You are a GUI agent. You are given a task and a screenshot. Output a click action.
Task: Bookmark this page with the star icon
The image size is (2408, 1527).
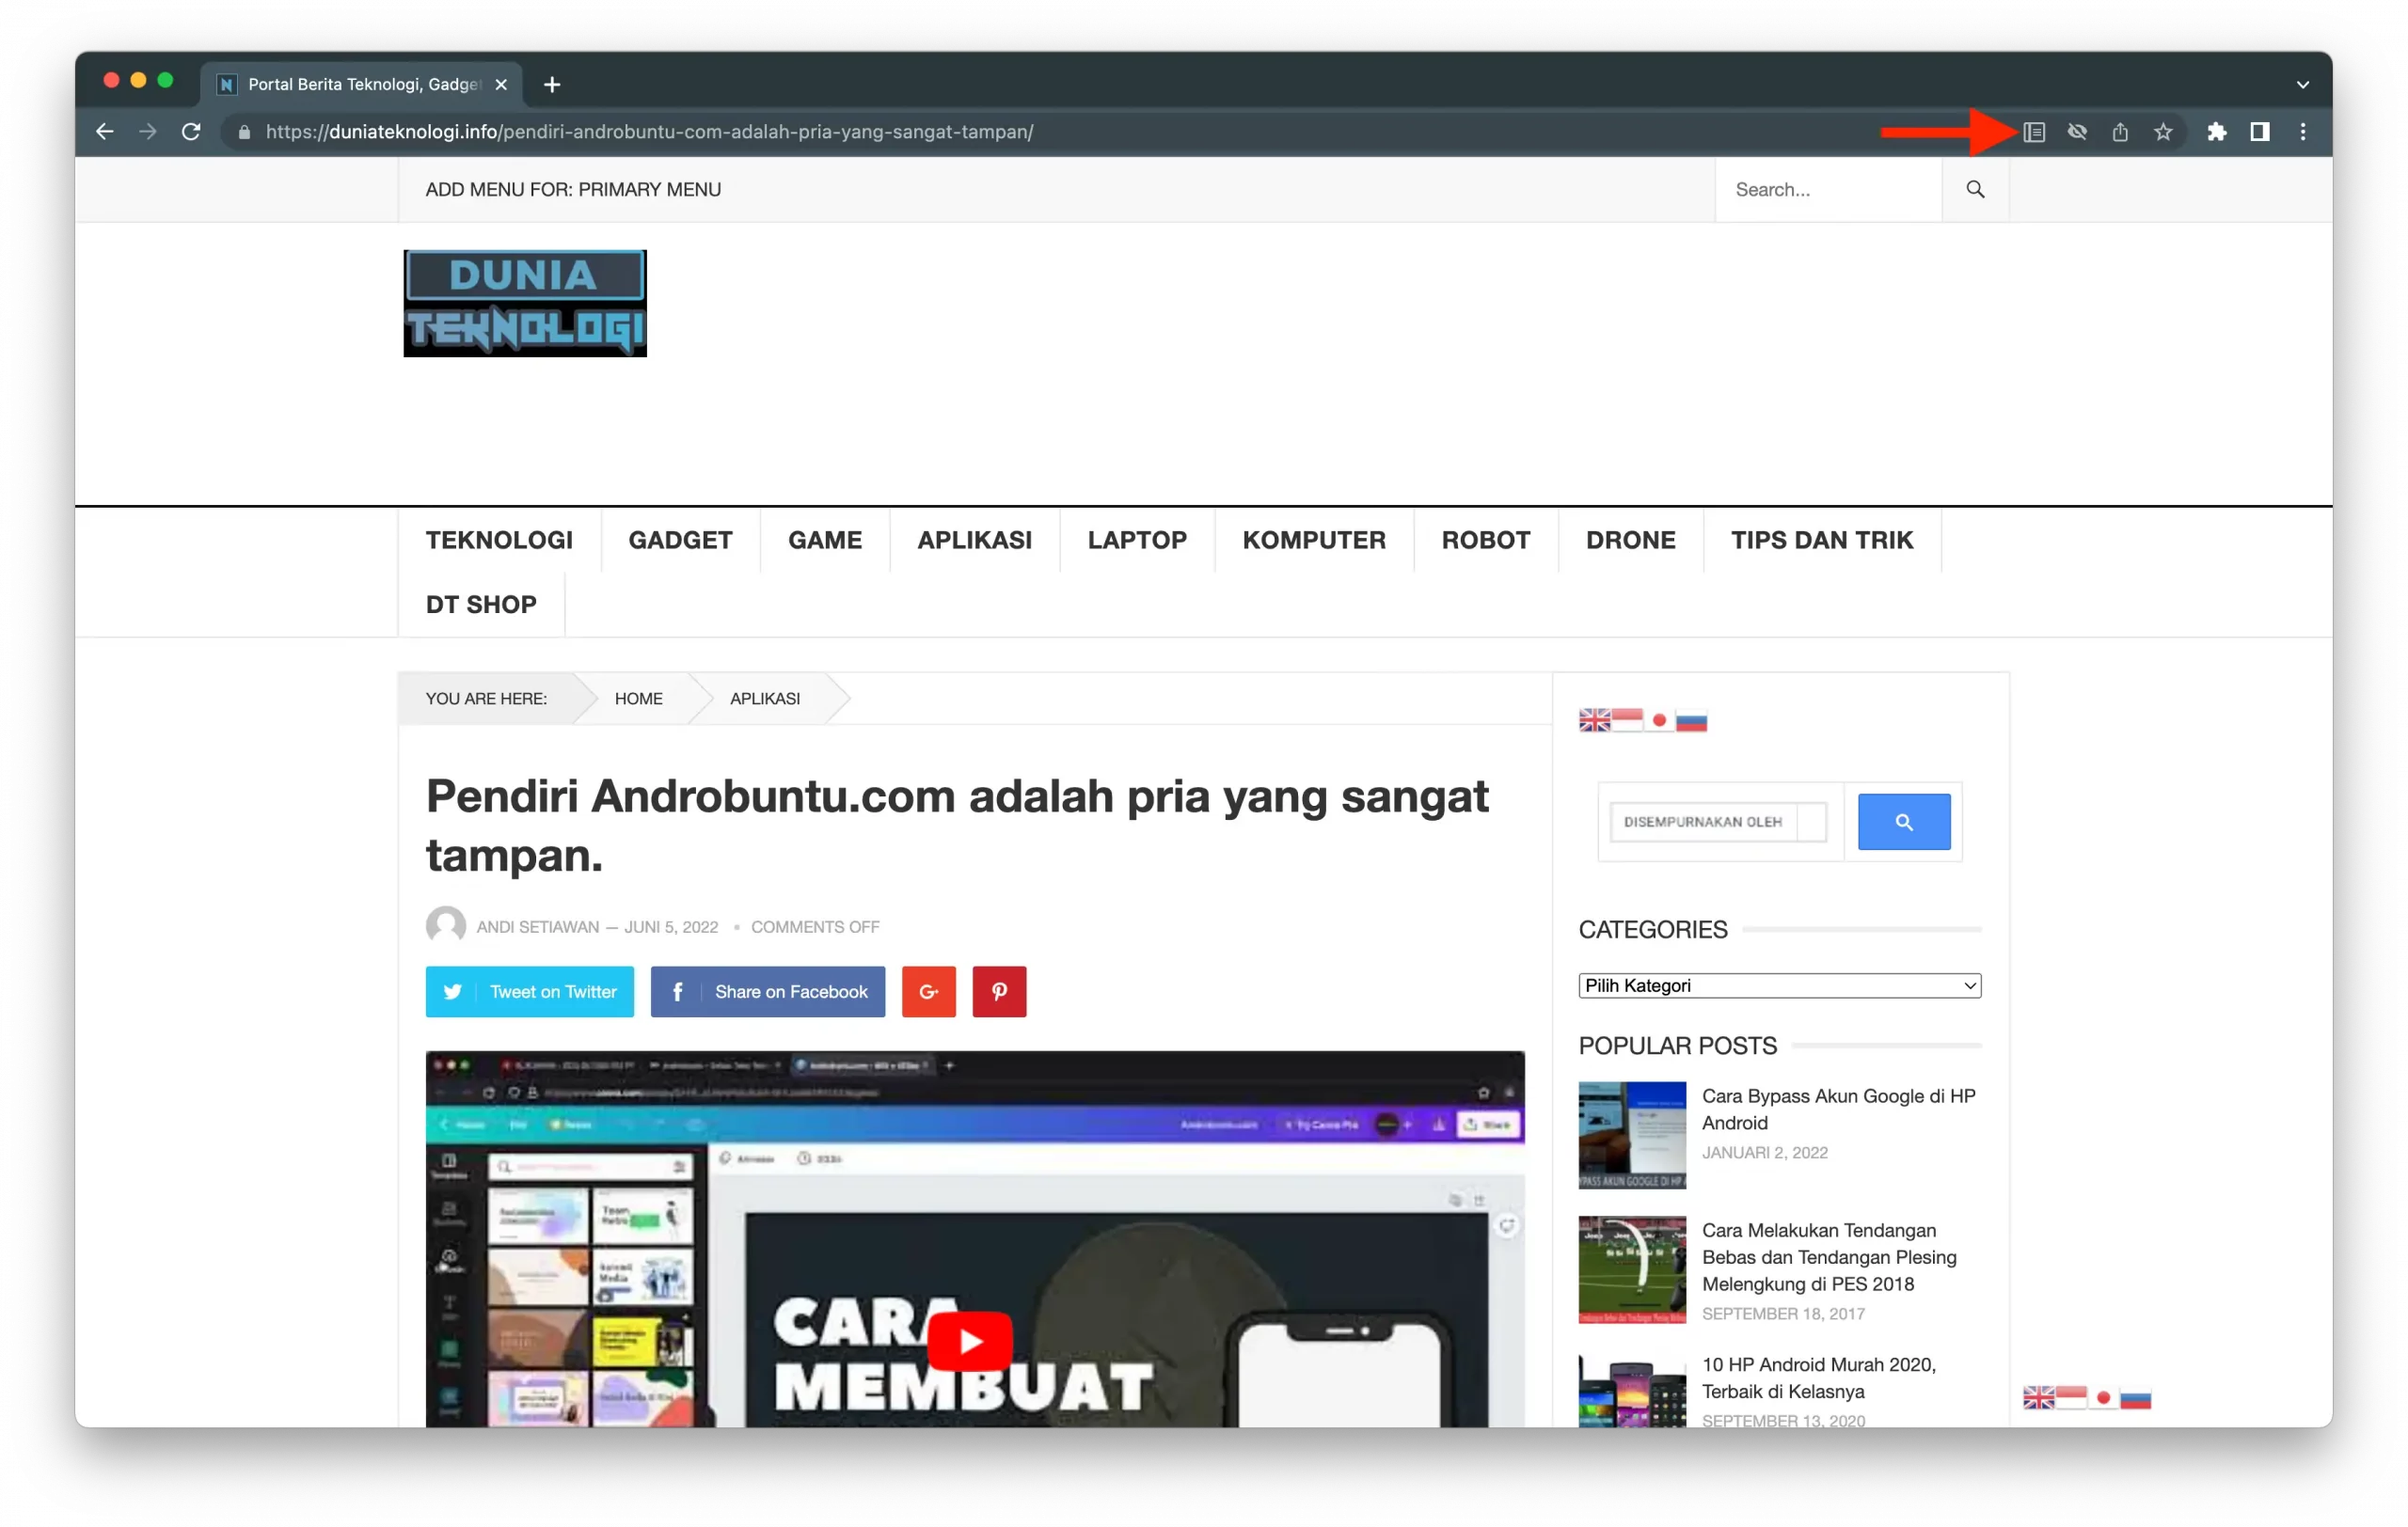(2163, 131)
